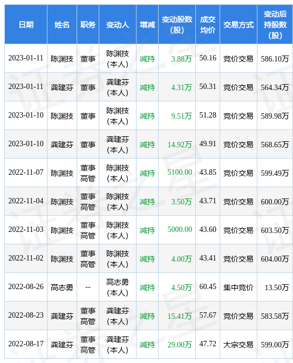Click the 变动股数(股) column header
Screen dimensions: 293x363
pyautogui.click(x=177, y=24)
